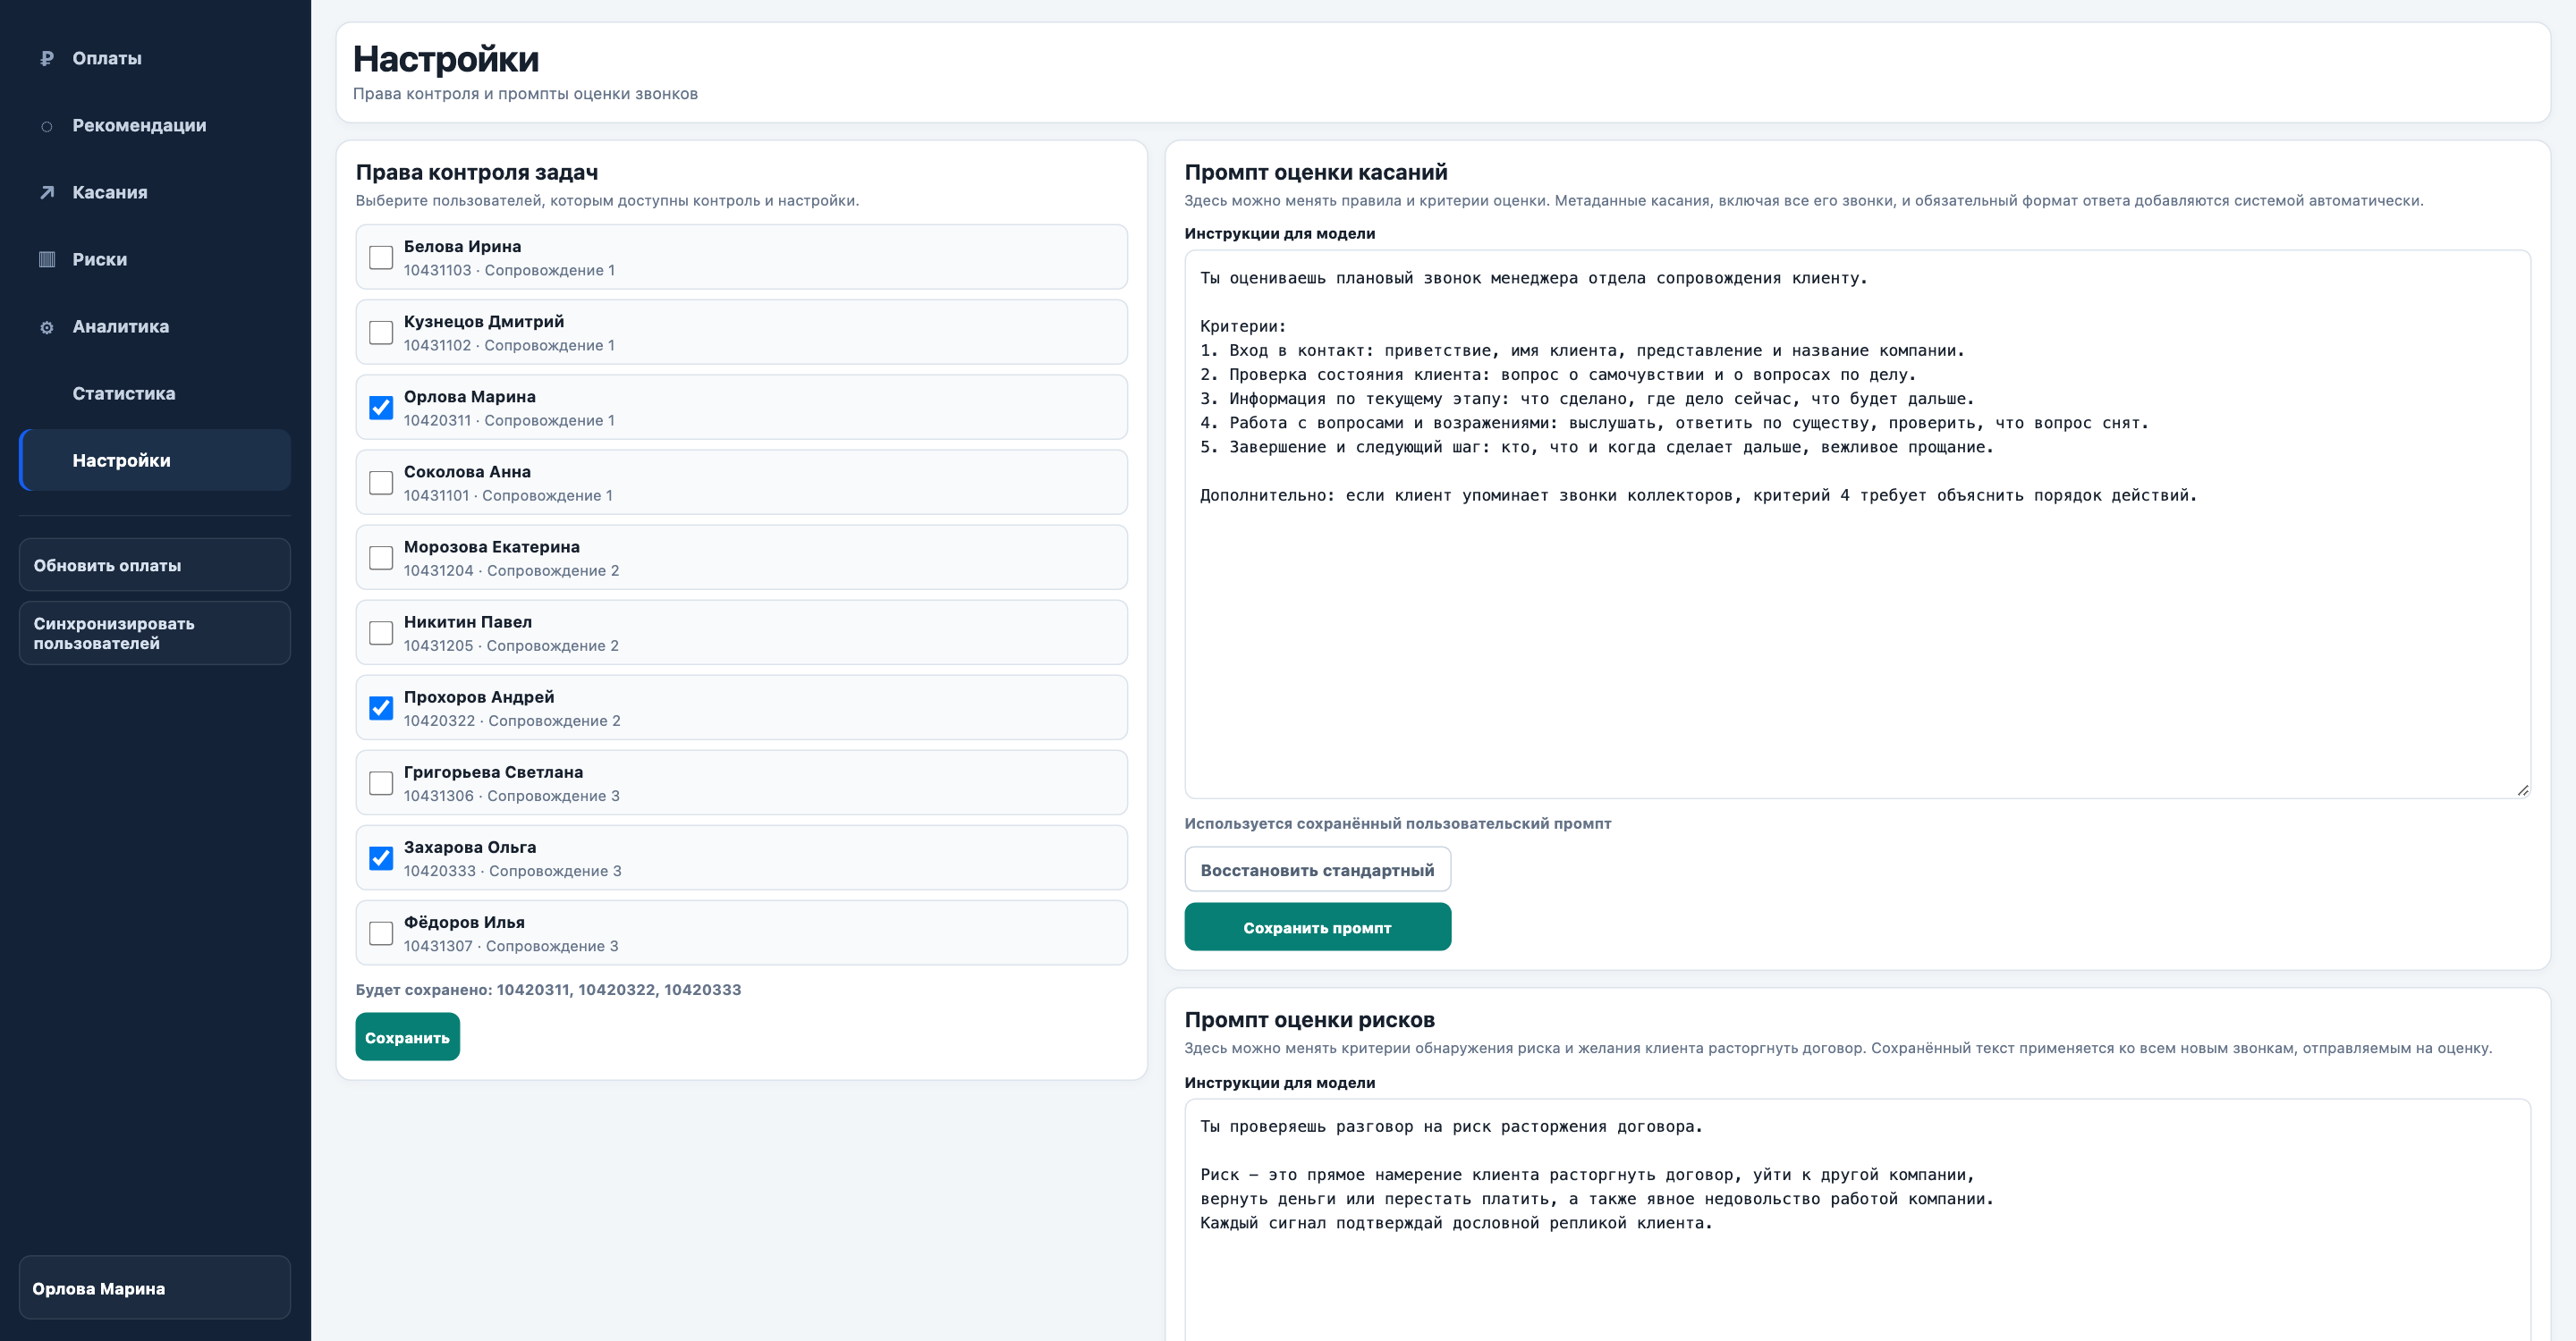Check the Белова Ирина checkbox
The image size is (2576, 1341).
(x=381, y=257)
